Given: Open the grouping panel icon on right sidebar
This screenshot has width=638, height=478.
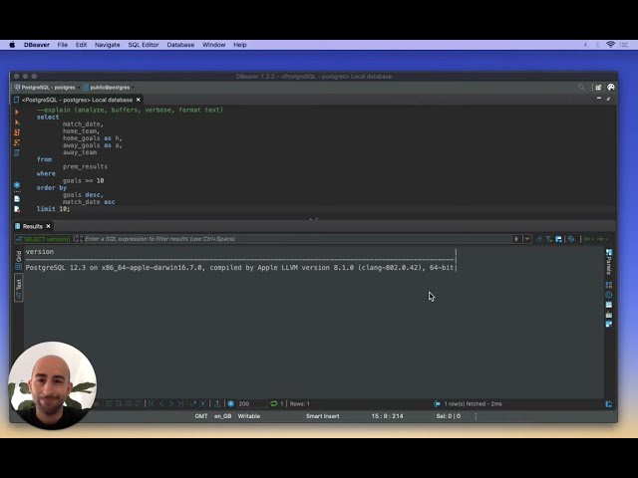Looking at the screenshot, I should [x=609, y=285].
